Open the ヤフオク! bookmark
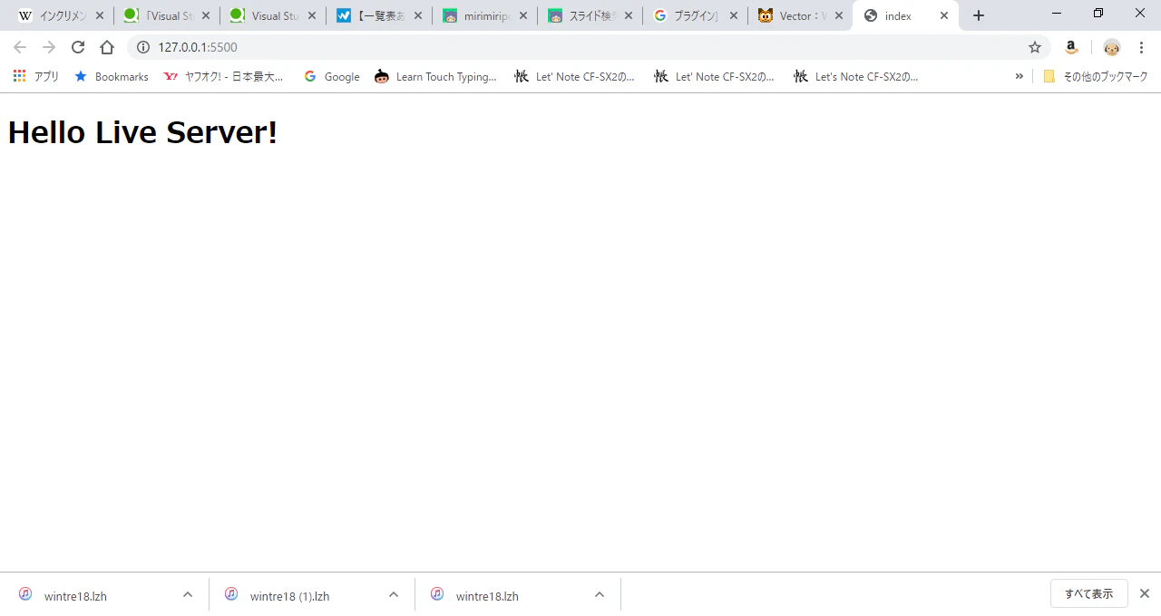 pyautogui.click(x=223, y=77)
